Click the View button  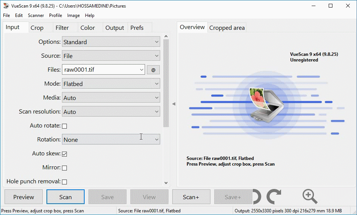click(x=149, y=197)
